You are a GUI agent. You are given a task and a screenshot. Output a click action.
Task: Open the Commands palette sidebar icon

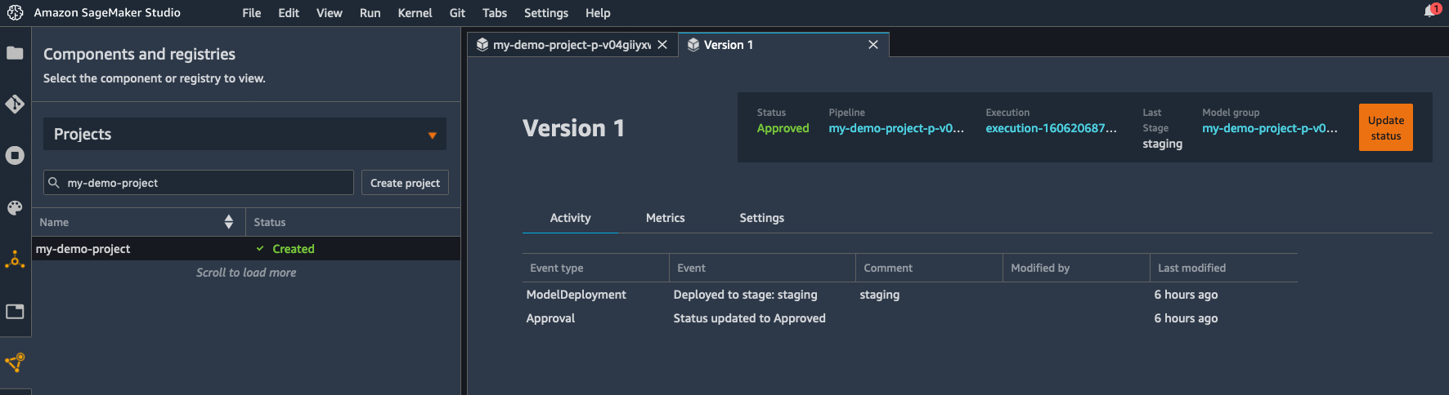click(15, 208)
